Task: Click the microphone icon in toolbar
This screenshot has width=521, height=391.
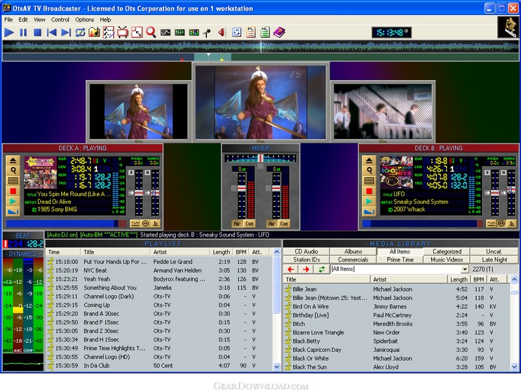Action: (207, 33)
